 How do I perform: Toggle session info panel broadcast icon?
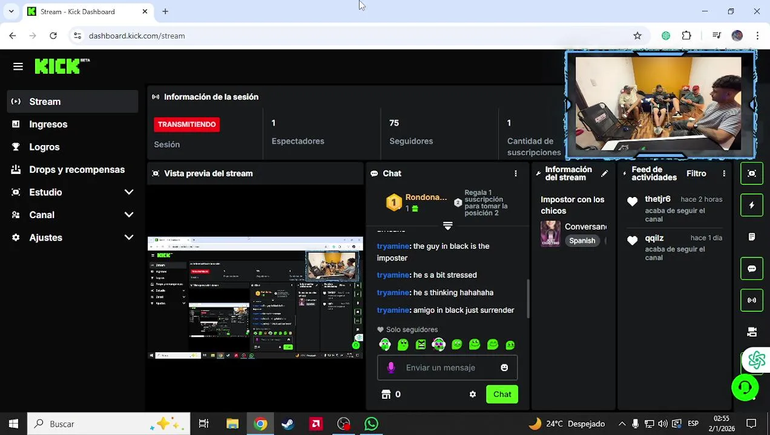tap(752, 300)
